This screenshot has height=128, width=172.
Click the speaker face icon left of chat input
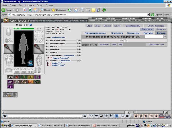pyautogui.click(x=5, y=116)
